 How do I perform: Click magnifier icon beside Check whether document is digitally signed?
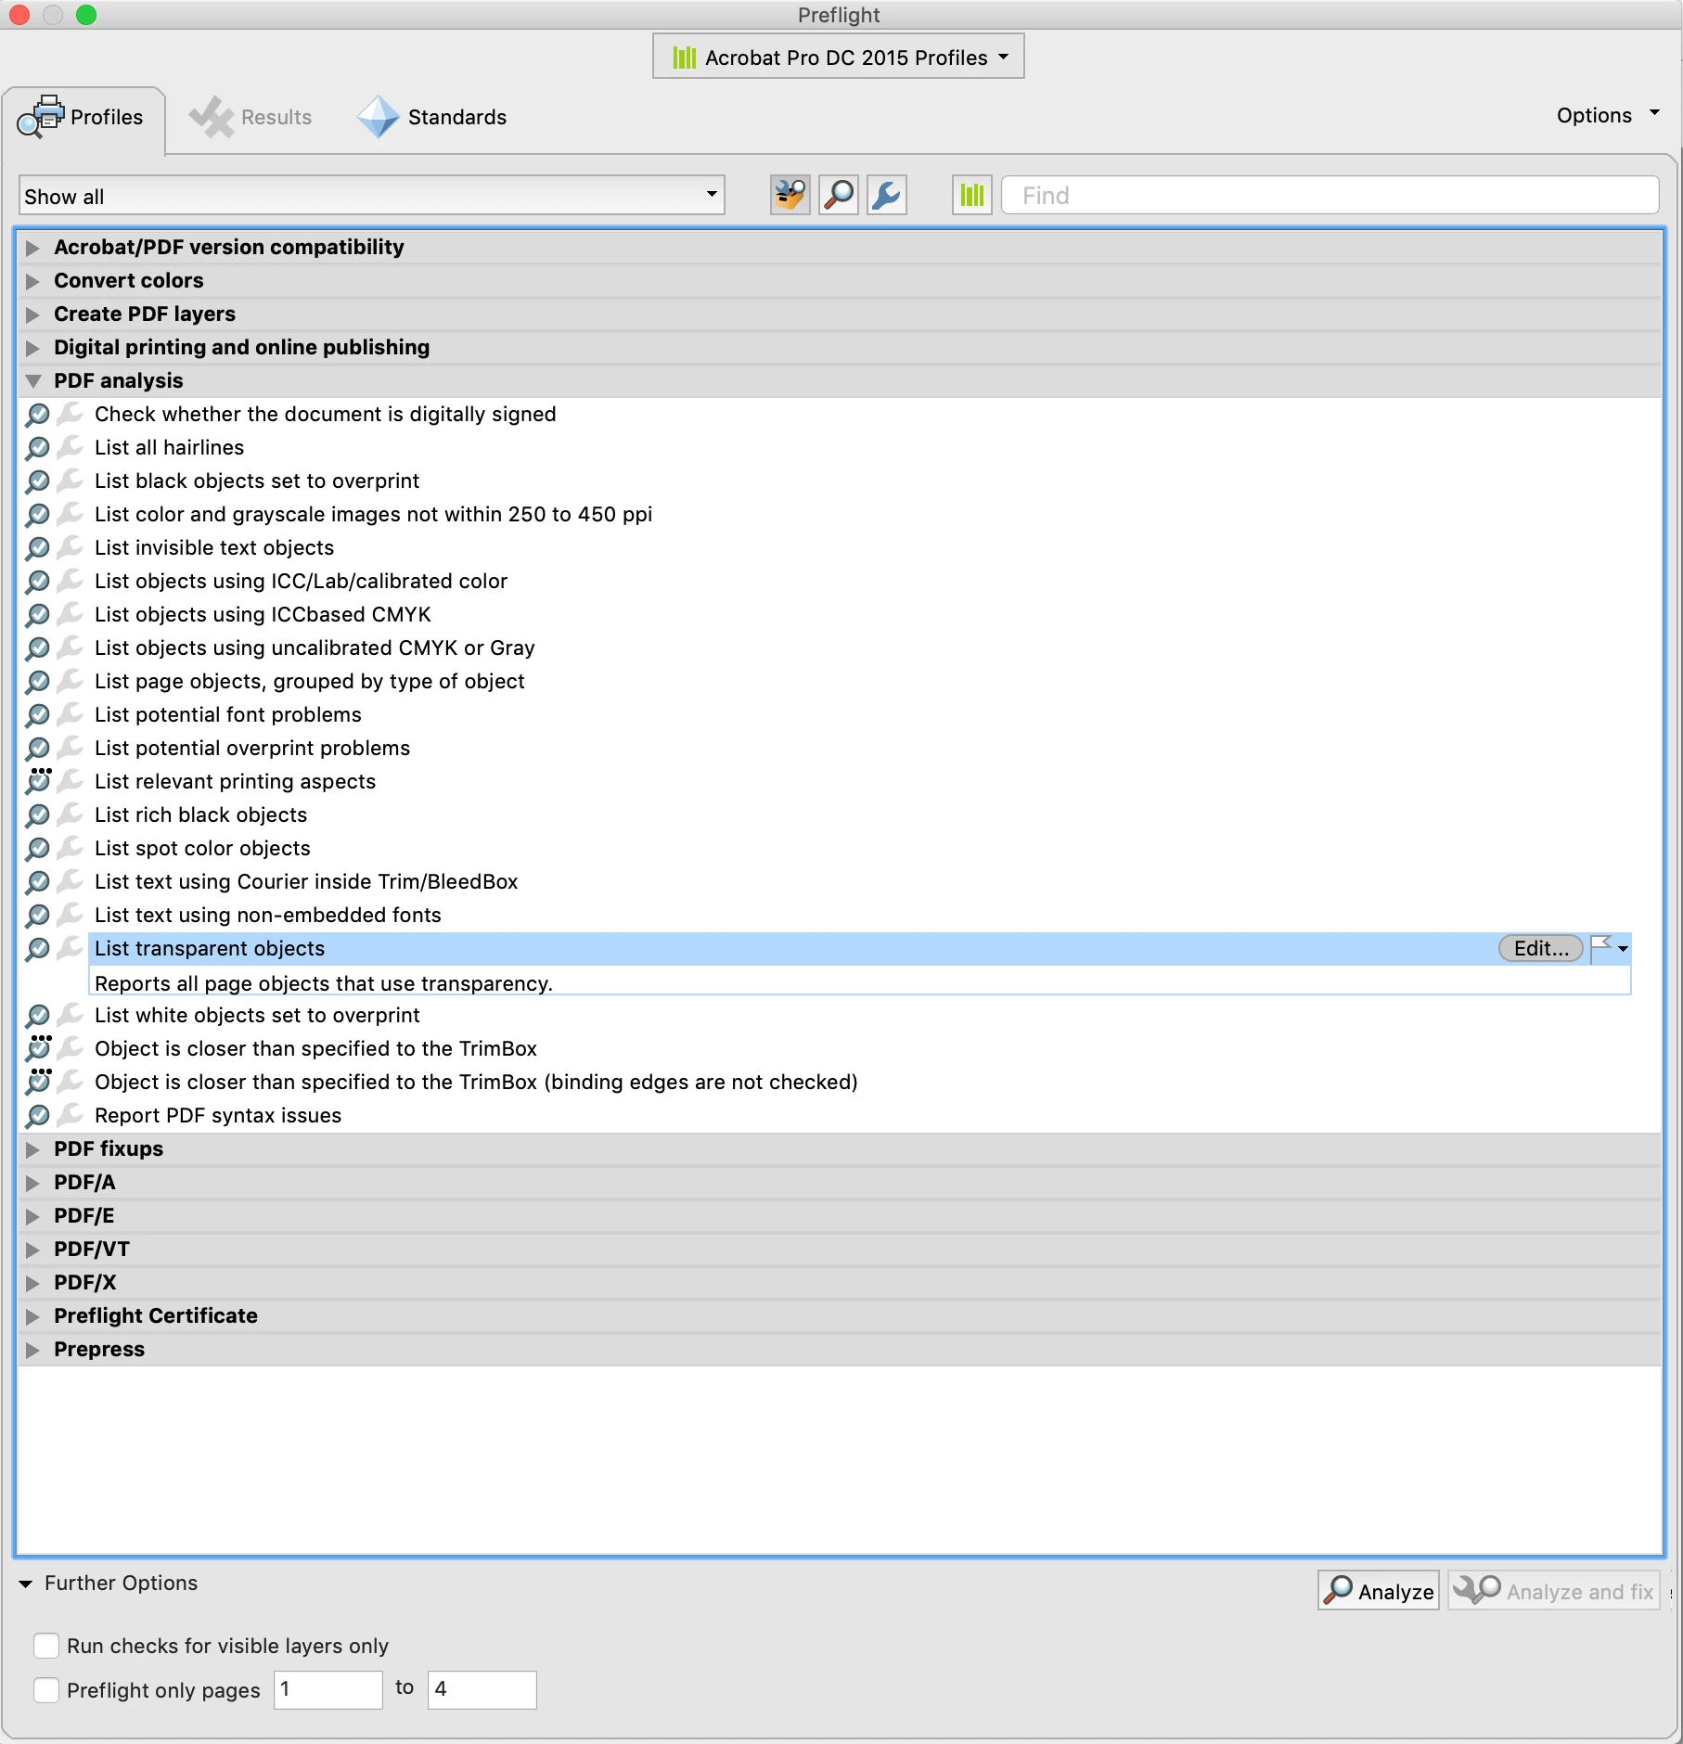click(x=37, y=414)
